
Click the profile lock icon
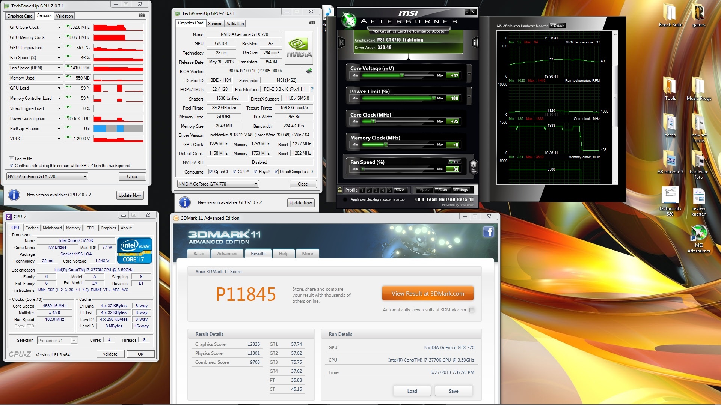click(340, 190)
